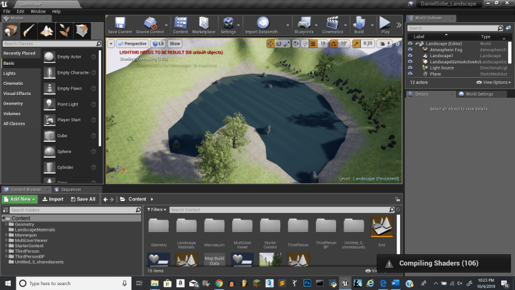515x290 pixels.
Task: Select the Landscape mode icon in Modes panel
Action: coord(47,30)
